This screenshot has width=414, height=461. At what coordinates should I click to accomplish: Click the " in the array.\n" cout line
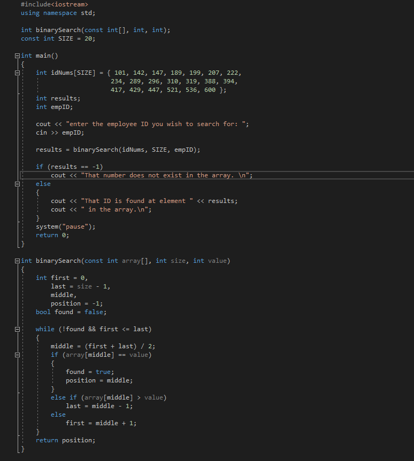tap(101, 209)
